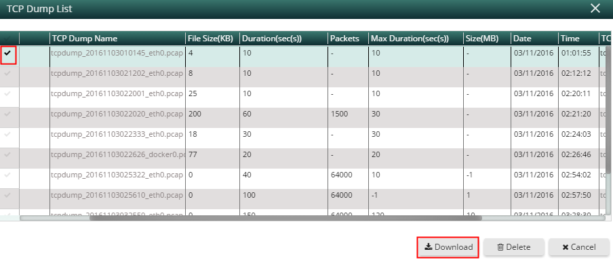The width and height of the screenshot is (613, 260).
Task: Toggle the select-all checkbox in table header
Action: pyautogui.click(x=7, y=39)
